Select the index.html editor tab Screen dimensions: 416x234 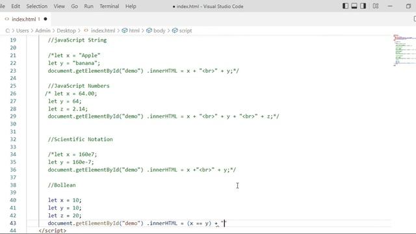coord(26,19)
